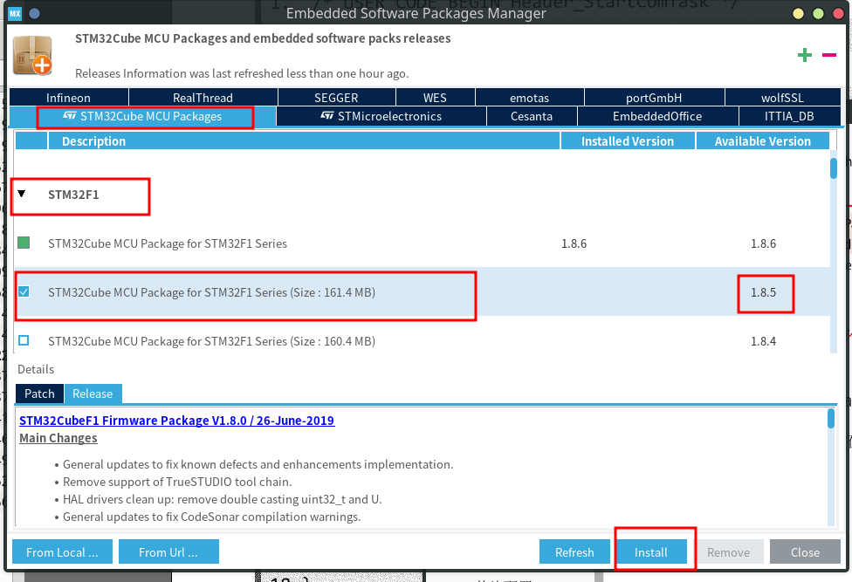This screenshot has width=852, height=582.
Task: Select the ITTIA_DB tab
Action: (789, 116)
